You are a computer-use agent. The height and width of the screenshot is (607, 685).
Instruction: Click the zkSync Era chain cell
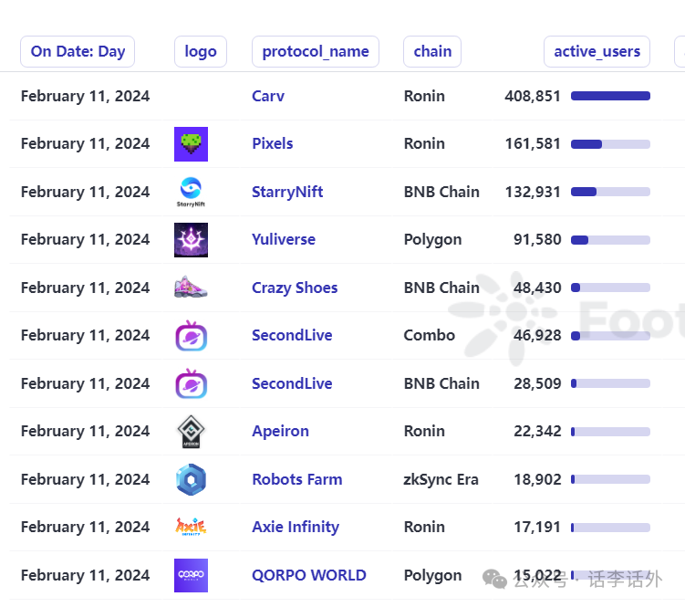(x=441, y=480)
